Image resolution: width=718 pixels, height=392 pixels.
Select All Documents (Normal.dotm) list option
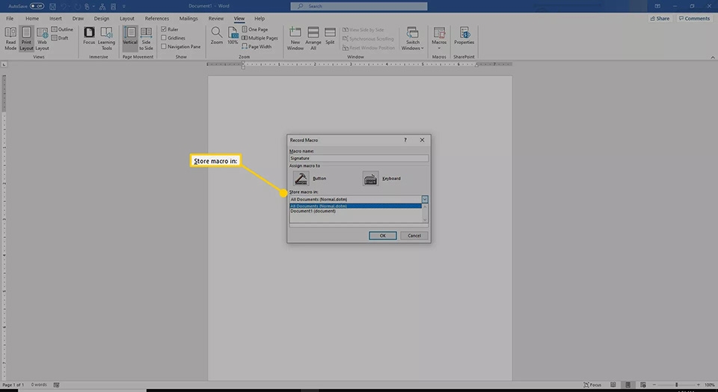coord(355,206)
